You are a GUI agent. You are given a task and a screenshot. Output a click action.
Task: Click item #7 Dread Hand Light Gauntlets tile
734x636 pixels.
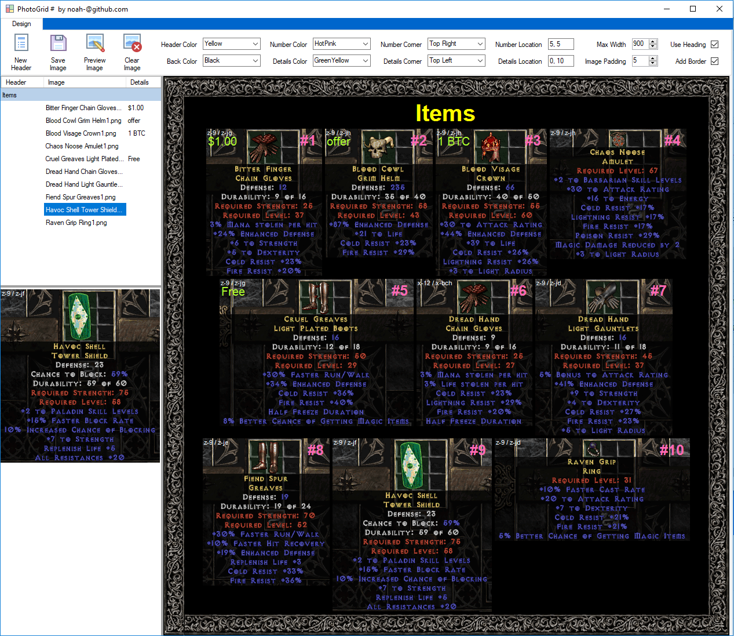click(604, 357)
